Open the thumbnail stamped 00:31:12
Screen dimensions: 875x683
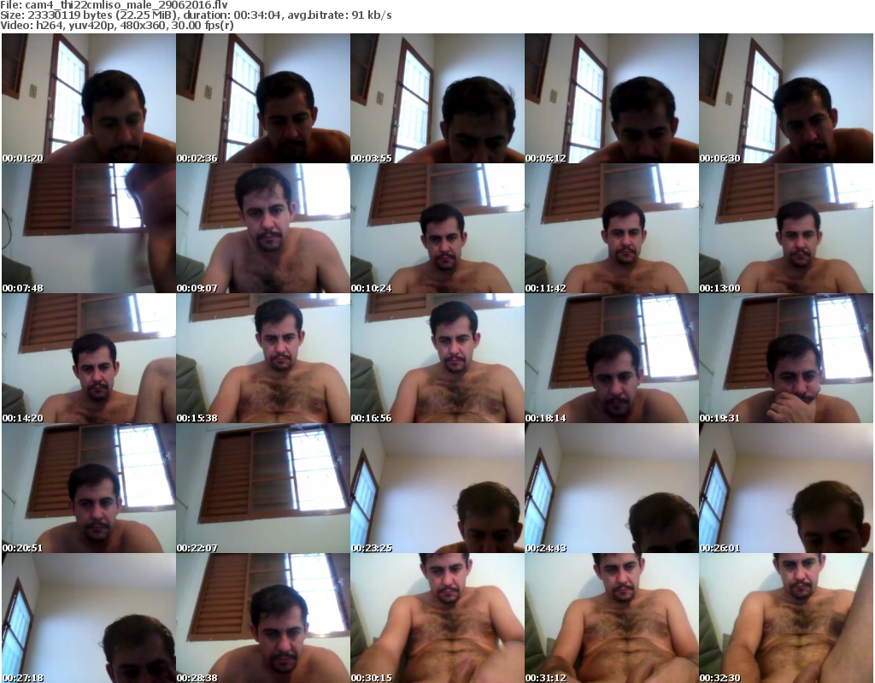click(612, 618)
